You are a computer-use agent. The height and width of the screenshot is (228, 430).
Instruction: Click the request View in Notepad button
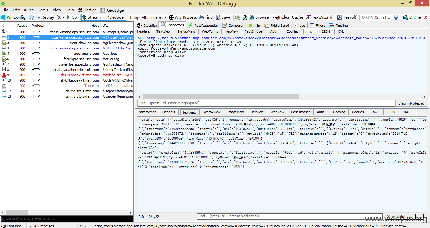tap(411, 103)
